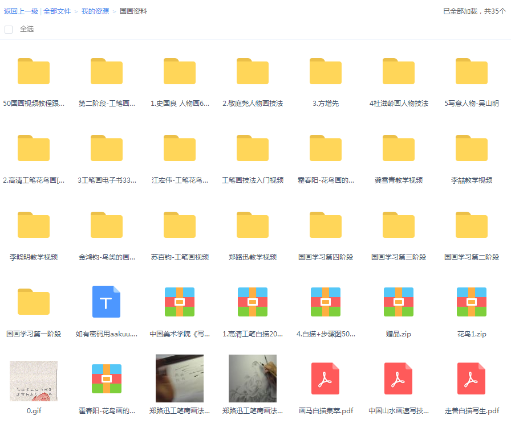This screenshot has height=436, width=511.
Task: Open the 国画学习第一阶段 folder
Action: [x=34, y=302]
